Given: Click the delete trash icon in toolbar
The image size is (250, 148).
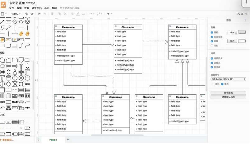Looking at the screenshot, I should point(52,14).
